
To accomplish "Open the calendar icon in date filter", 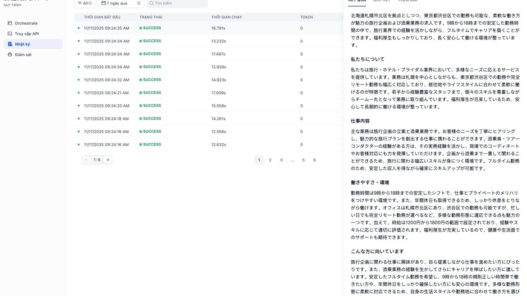I will click(x=104, y=3).
